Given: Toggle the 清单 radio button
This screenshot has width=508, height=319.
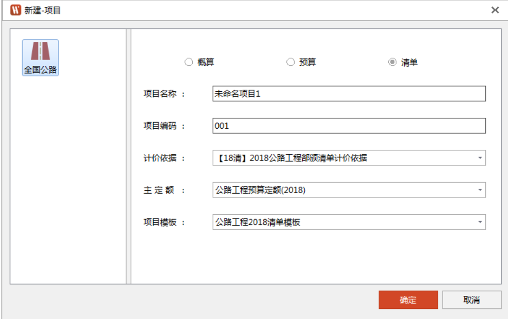Looking at the screenshot, I should [392, 62].
